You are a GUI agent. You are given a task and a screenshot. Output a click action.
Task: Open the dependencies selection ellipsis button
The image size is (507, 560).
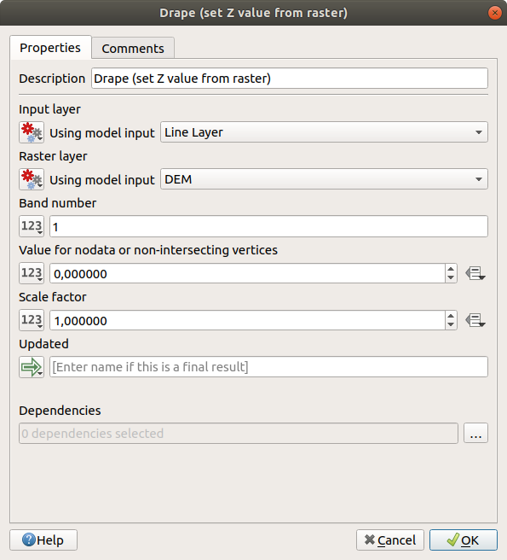point(475,433)
